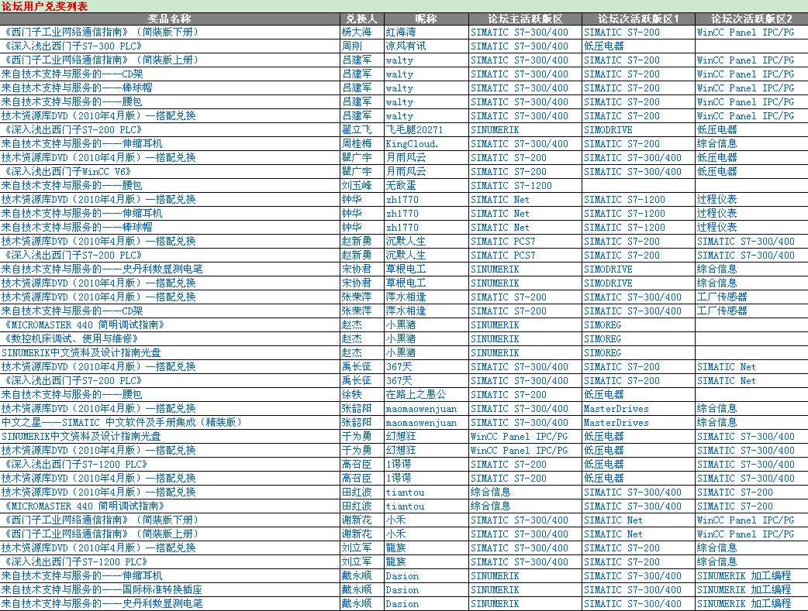Click 月雨风云 in the WinCC V6 row

406,171
